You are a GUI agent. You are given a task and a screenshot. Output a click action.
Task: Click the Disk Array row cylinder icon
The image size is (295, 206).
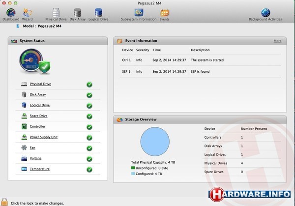[x=24, y=94]
